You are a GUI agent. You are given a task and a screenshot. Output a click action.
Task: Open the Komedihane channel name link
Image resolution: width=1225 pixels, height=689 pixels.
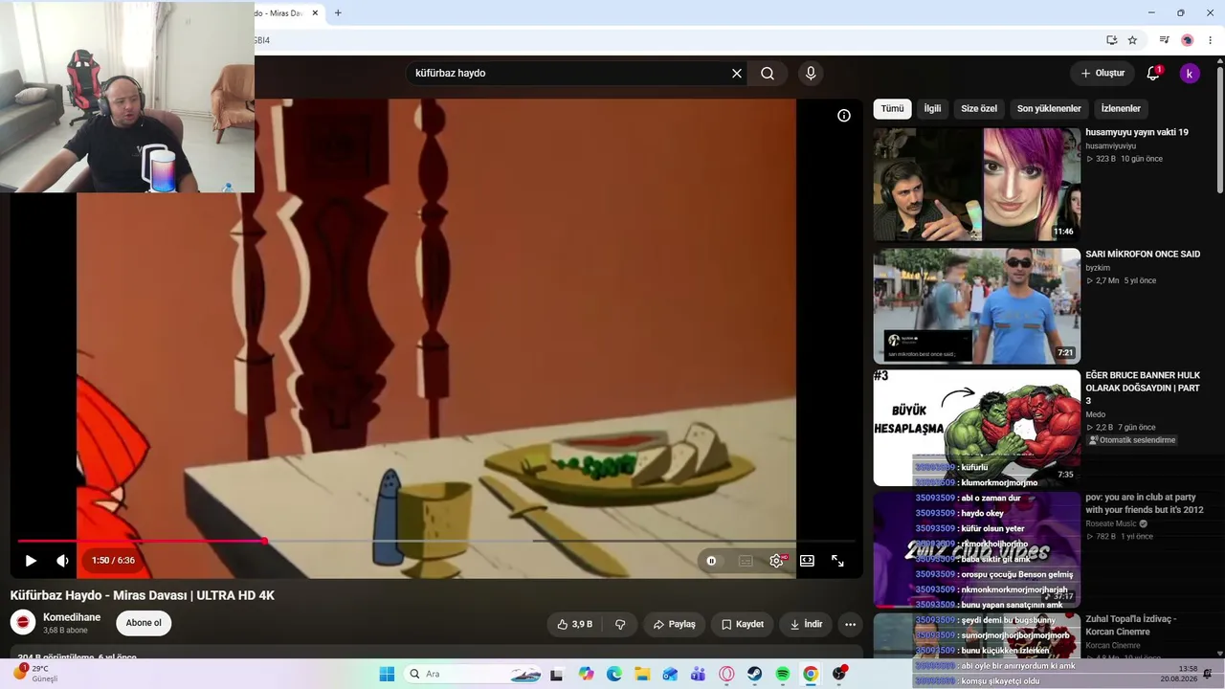coord(72,617)
